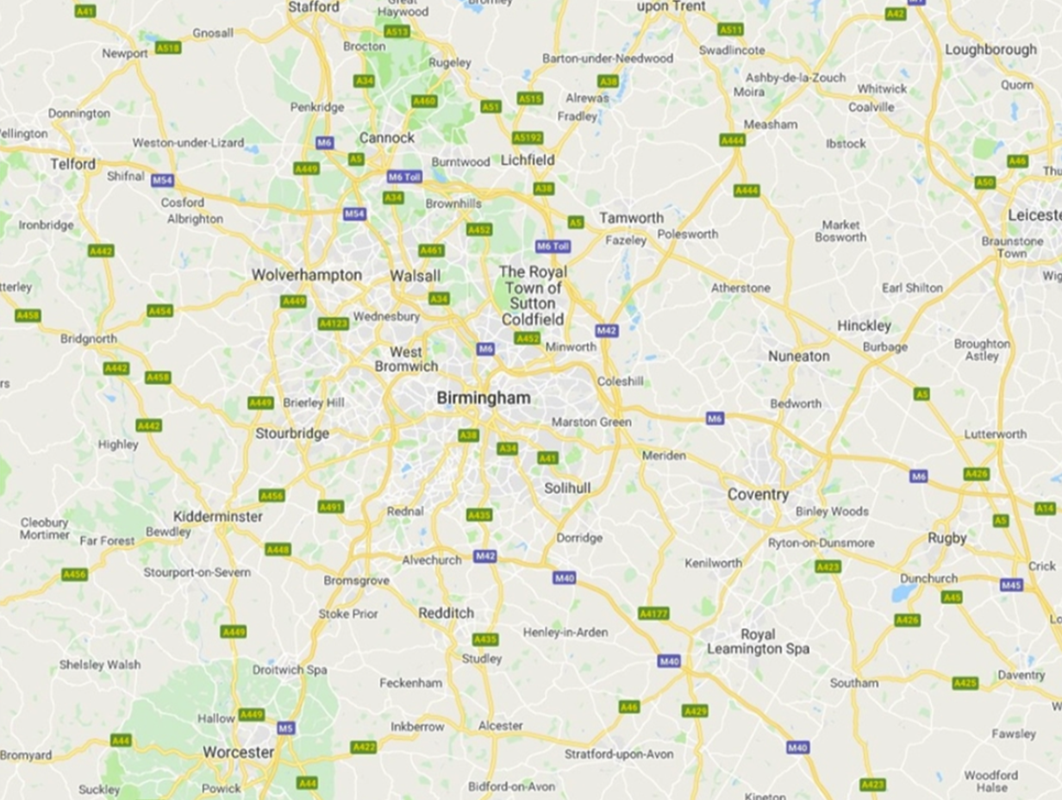Click the Nuneaton town label

pos(799,356)
